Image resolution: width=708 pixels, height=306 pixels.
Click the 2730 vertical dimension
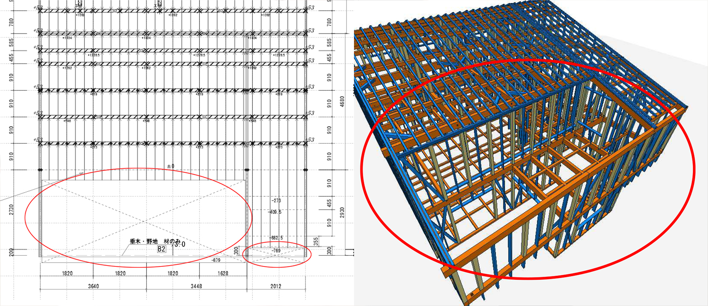click(11, 210)
